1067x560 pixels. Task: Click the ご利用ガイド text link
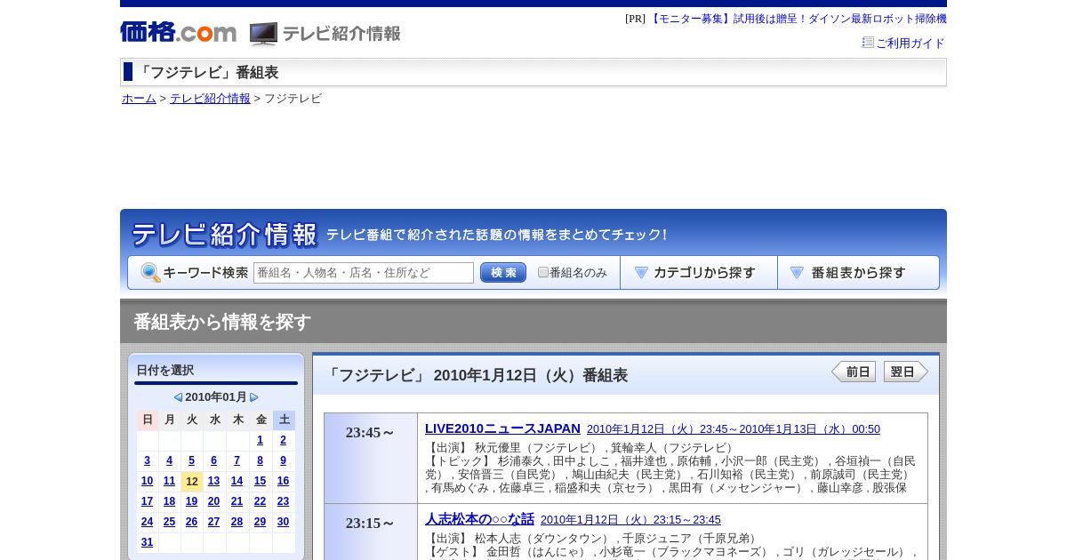coord(911,43)
